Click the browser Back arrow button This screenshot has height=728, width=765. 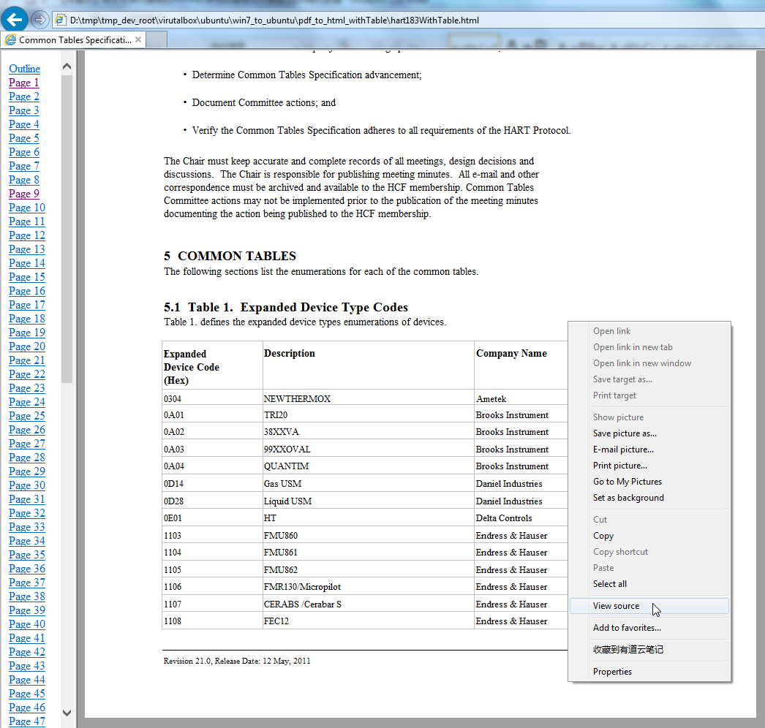[14, 20]
